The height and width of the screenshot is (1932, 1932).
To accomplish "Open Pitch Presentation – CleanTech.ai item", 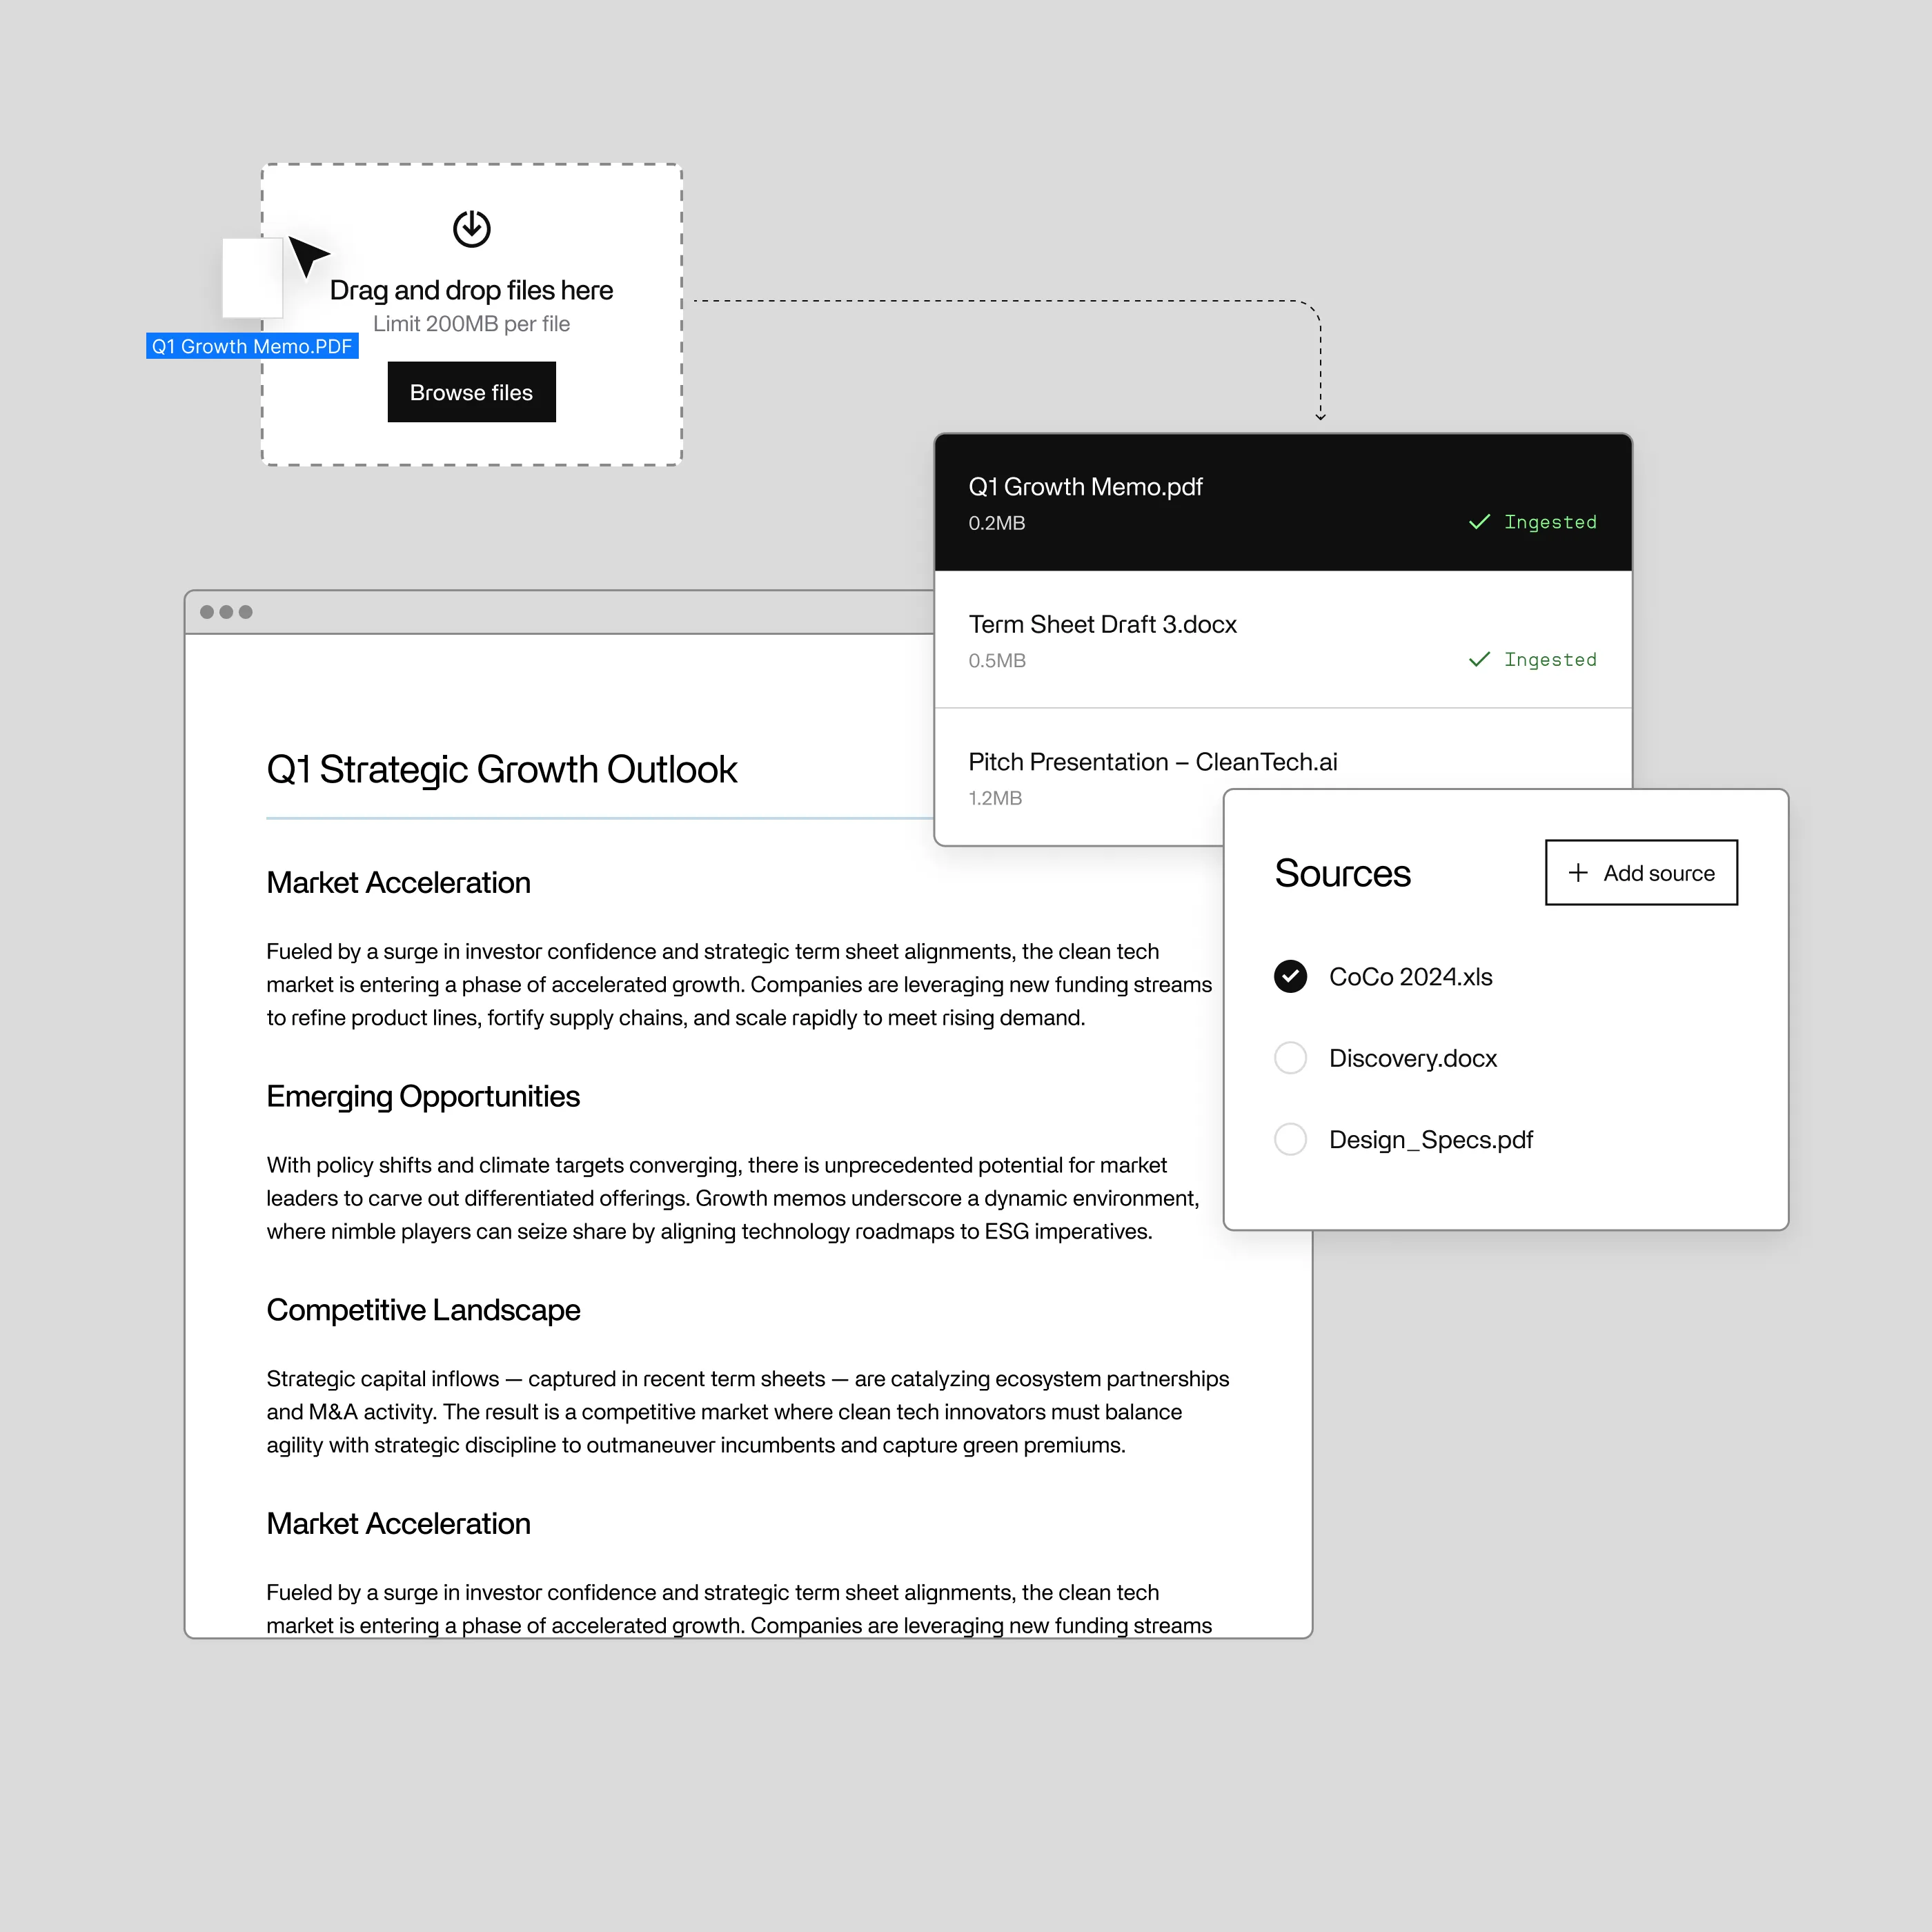I will [1152, 762].
